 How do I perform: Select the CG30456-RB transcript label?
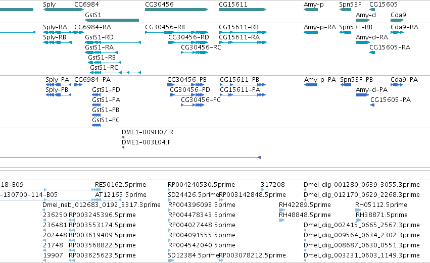point(165,27)
